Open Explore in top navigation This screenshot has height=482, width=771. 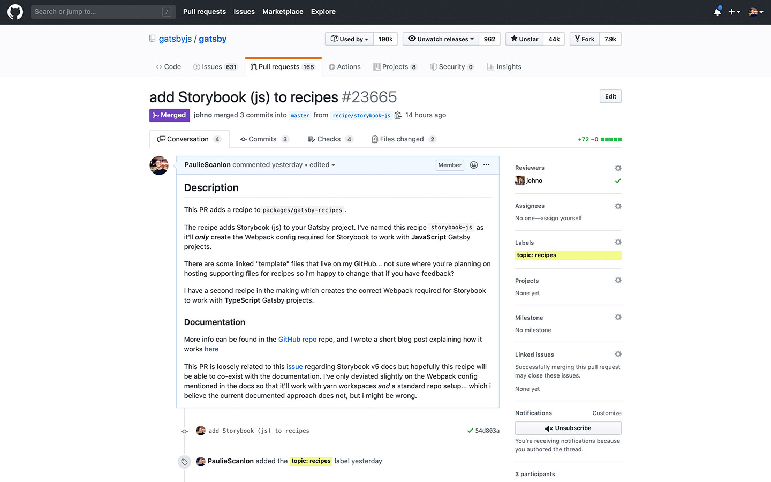click(x=323, y=12)
